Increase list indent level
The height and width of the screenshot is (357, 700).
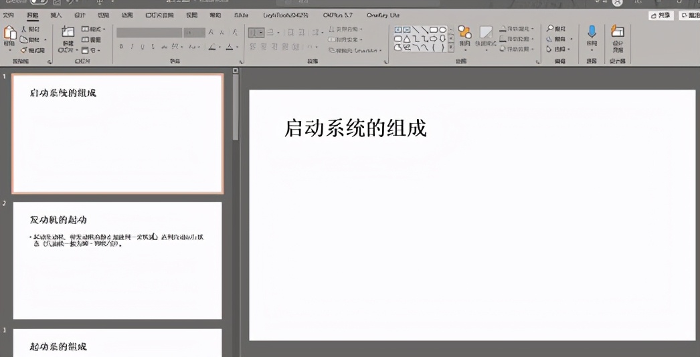[303, 33]
